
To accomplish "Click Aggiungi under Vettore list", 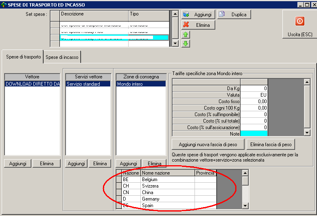I will click(17, 164).
